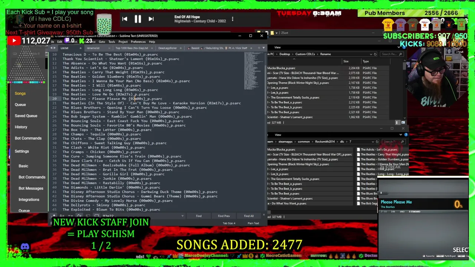Open the Edit menu in Sublime Text
Viewport: 475px width, 267px height.
60,42
